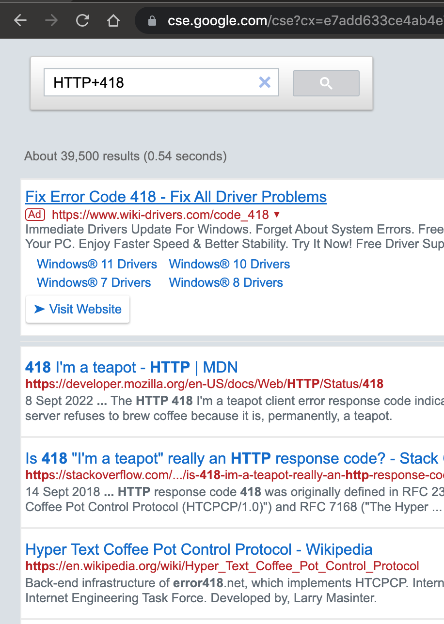Click the Ad badge label
The image size is (444, 624).
coord(35,214)
